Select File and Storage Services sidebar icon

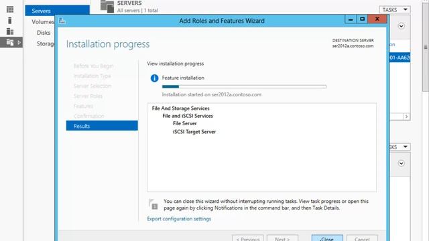10,42
